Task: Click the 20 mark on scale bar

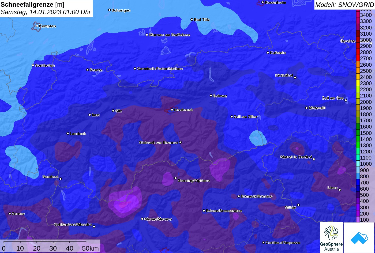Action: (37, 248)
